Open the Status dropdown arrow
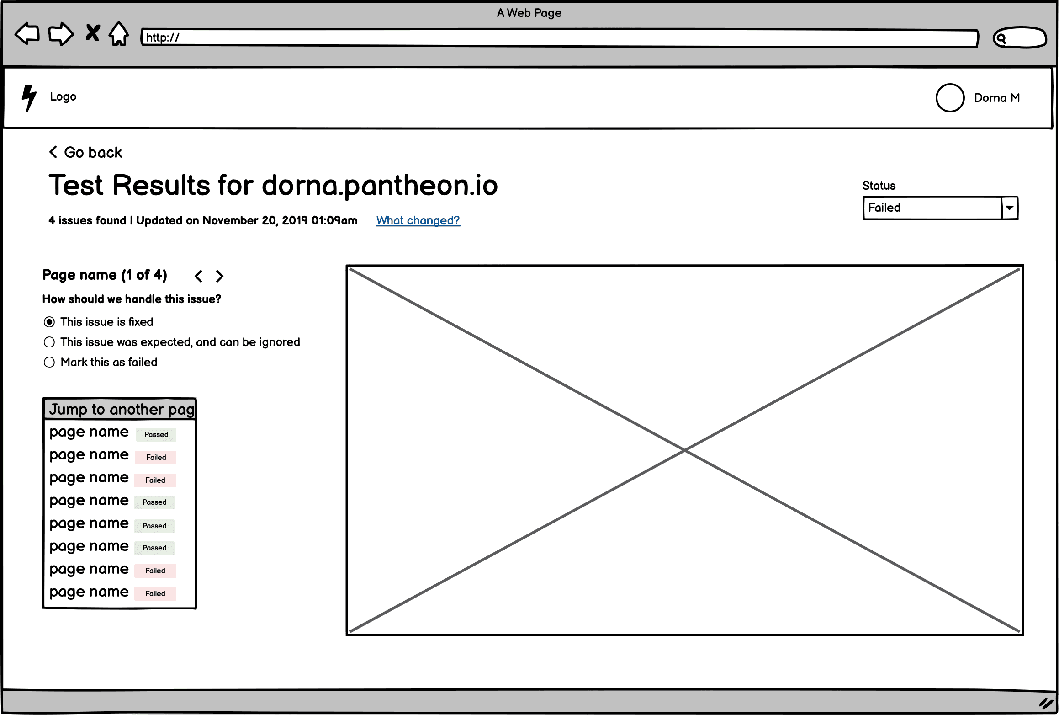The height and width of the screenshot is (715, 1059). pos(1009,208)
